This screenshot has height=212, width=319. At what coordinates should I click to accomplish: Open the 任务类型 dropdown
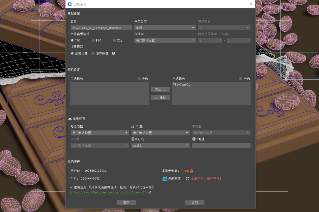tap(165, 28)
